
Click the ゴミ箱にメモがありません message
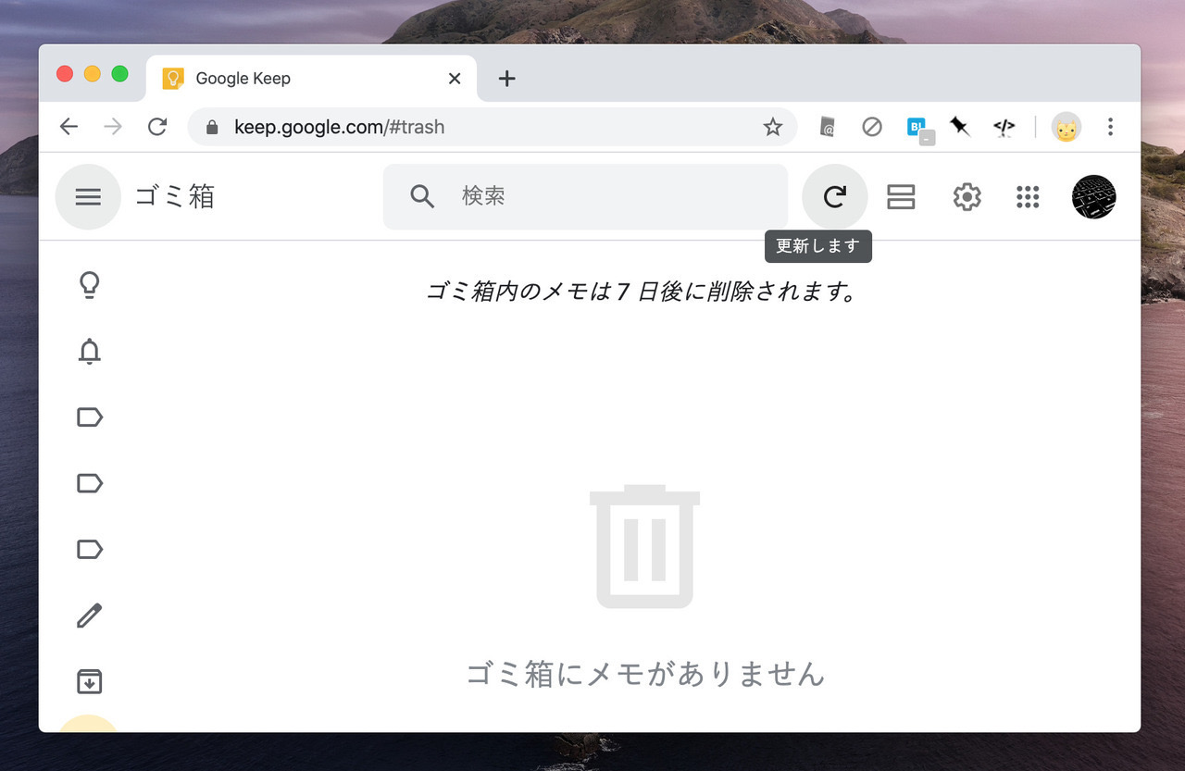645,674
